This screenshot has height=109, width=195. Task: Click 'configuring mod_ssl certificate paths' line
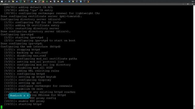click(41, 59)
